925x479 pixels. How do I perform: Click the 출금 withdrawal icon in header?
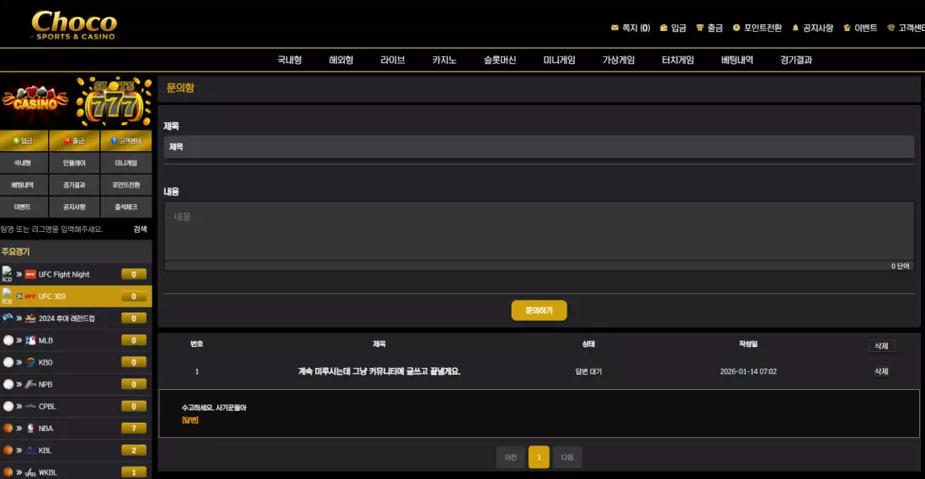(699, 28)
